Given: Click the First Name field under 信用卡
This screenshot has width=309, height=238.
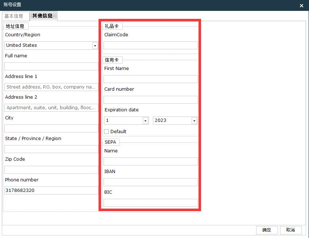Looking at the screenshot, I should 150,79.
